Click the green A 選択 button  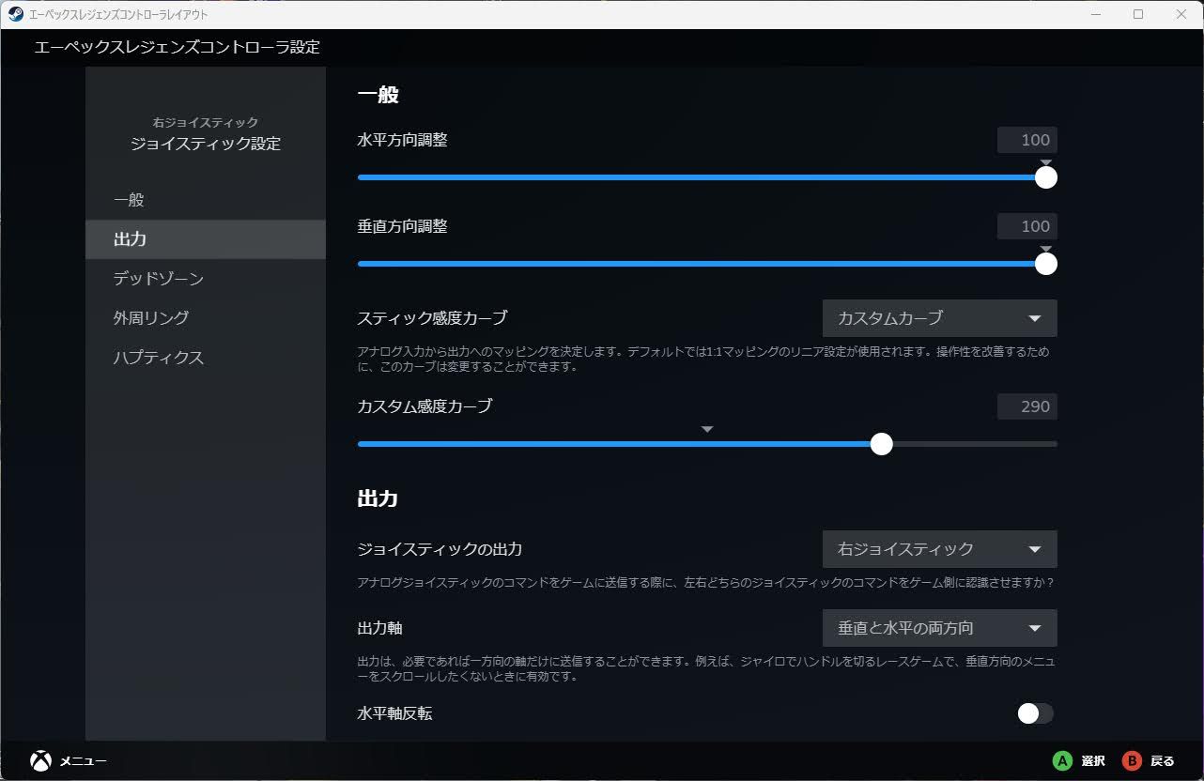tap(1077, 760)
